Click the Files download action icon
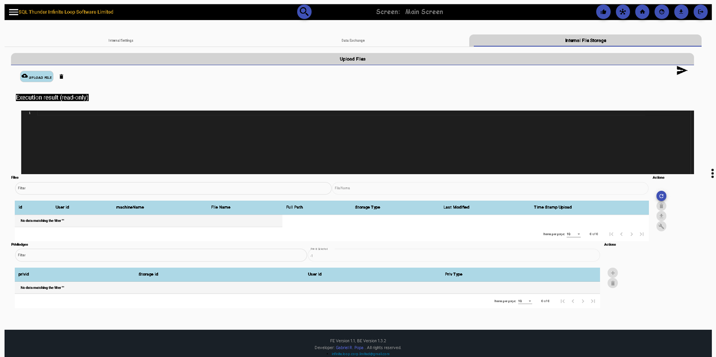The width and height of the screenshot is (716, 357). coord(661,216)
